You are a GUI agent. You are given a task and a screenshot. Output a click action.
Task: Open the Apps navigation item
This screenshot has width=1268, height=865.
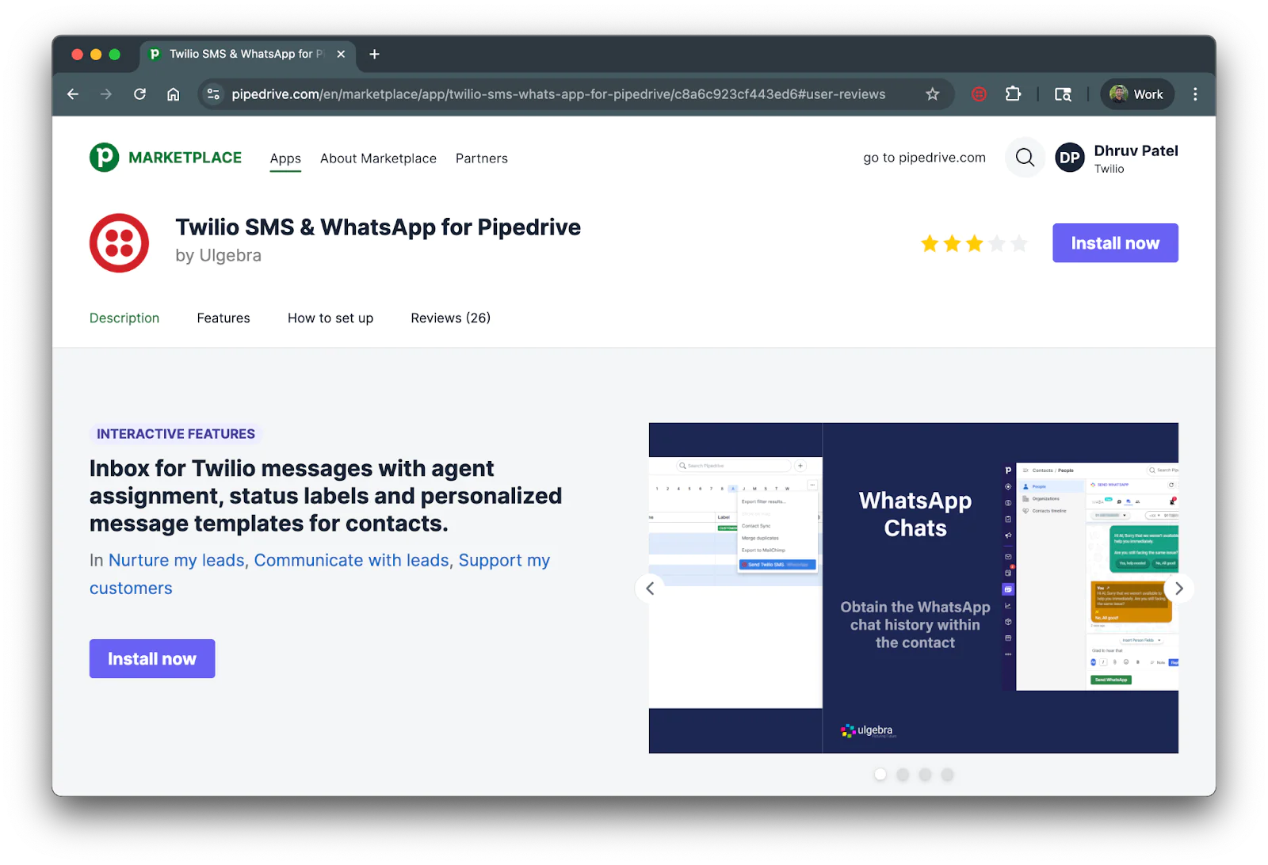pyautogui.click(x=285, y=158)
